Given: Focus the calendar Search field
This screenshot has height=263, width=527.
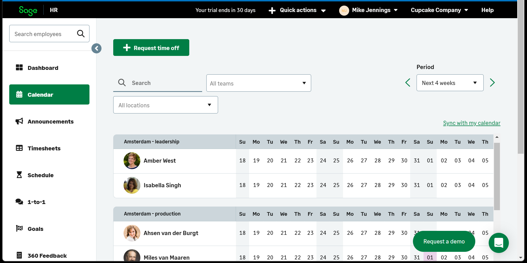Looking at the screenshot, I should [162, 83].
